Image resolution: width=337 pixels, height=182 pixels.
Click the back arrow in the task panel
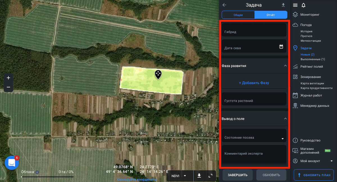224,5
